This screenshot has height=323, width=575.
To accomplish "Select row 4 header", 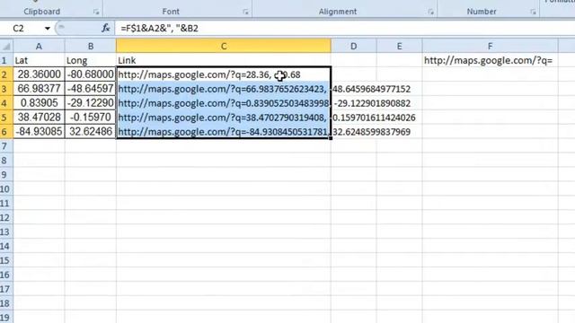I will [6, 103].
